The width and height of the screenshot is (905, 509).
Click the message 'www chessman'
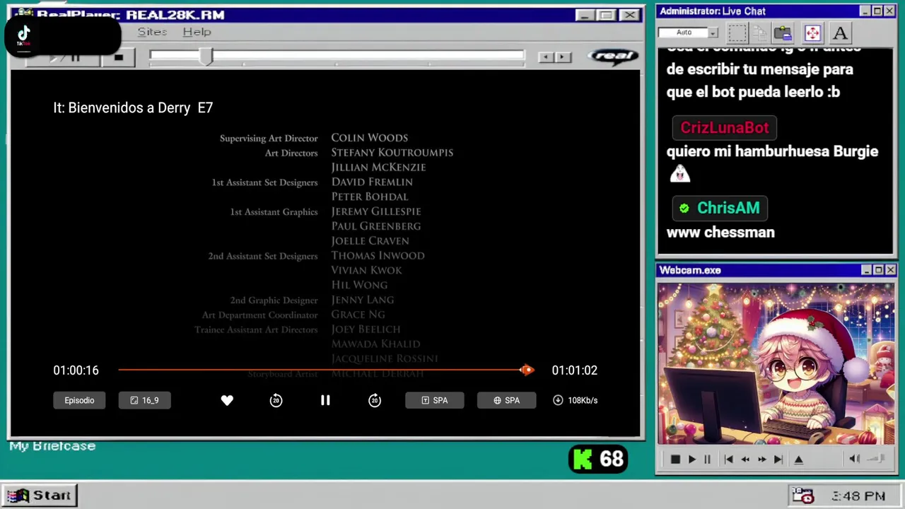pyautogui.click(x=720, y=232)
